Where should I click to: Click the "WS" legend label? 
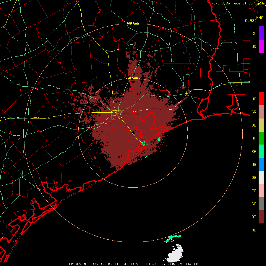(x=254, y=165)
